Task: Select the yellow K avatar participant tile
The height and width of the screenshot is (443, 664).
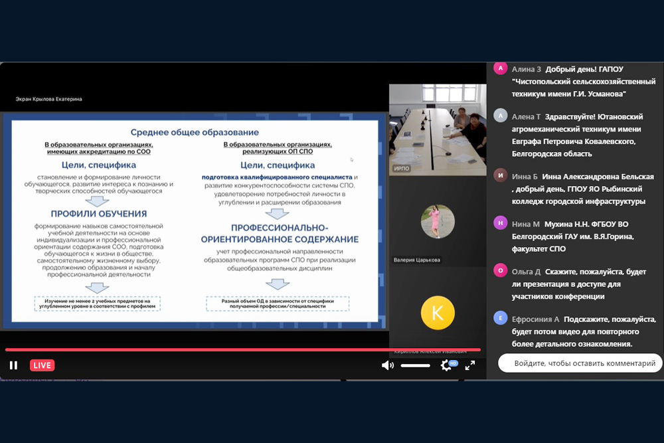Action: [x=437, y=312]
